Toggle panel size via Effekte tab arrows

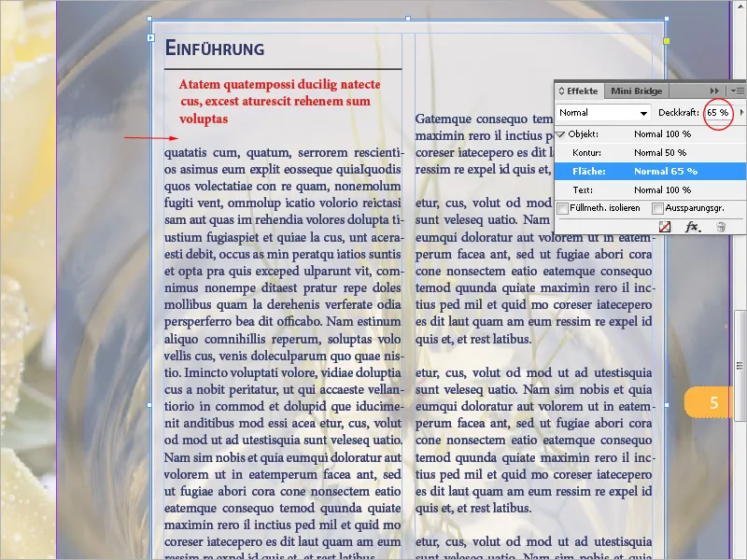click(562, 91)
